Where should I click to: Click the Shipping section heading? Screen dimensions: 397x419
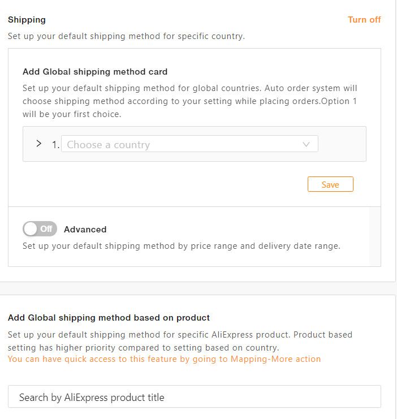pos(27,19)
